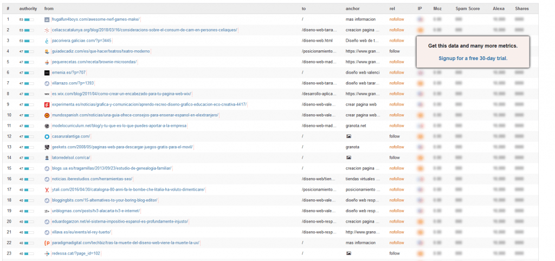Open the guiadecadiz.com teatro-moderno link
The image size is (555, 261).
pos(101,51)
